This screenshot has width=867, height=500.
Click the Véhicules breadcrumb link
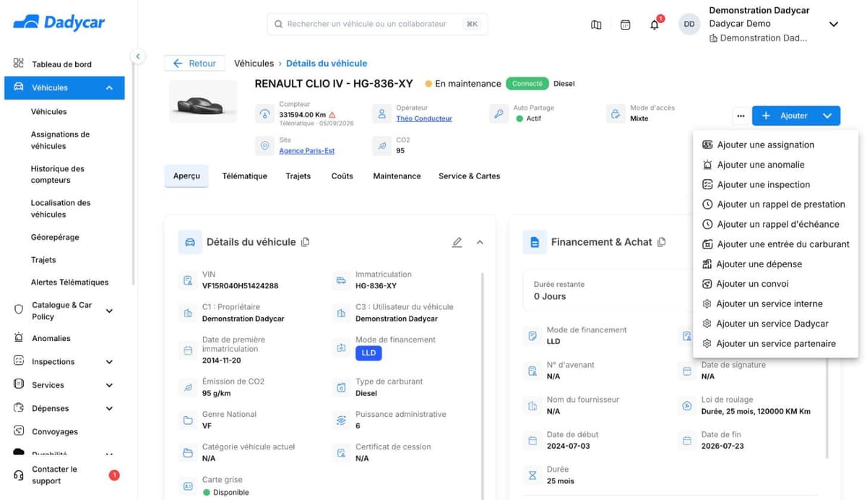pos(254,64)
